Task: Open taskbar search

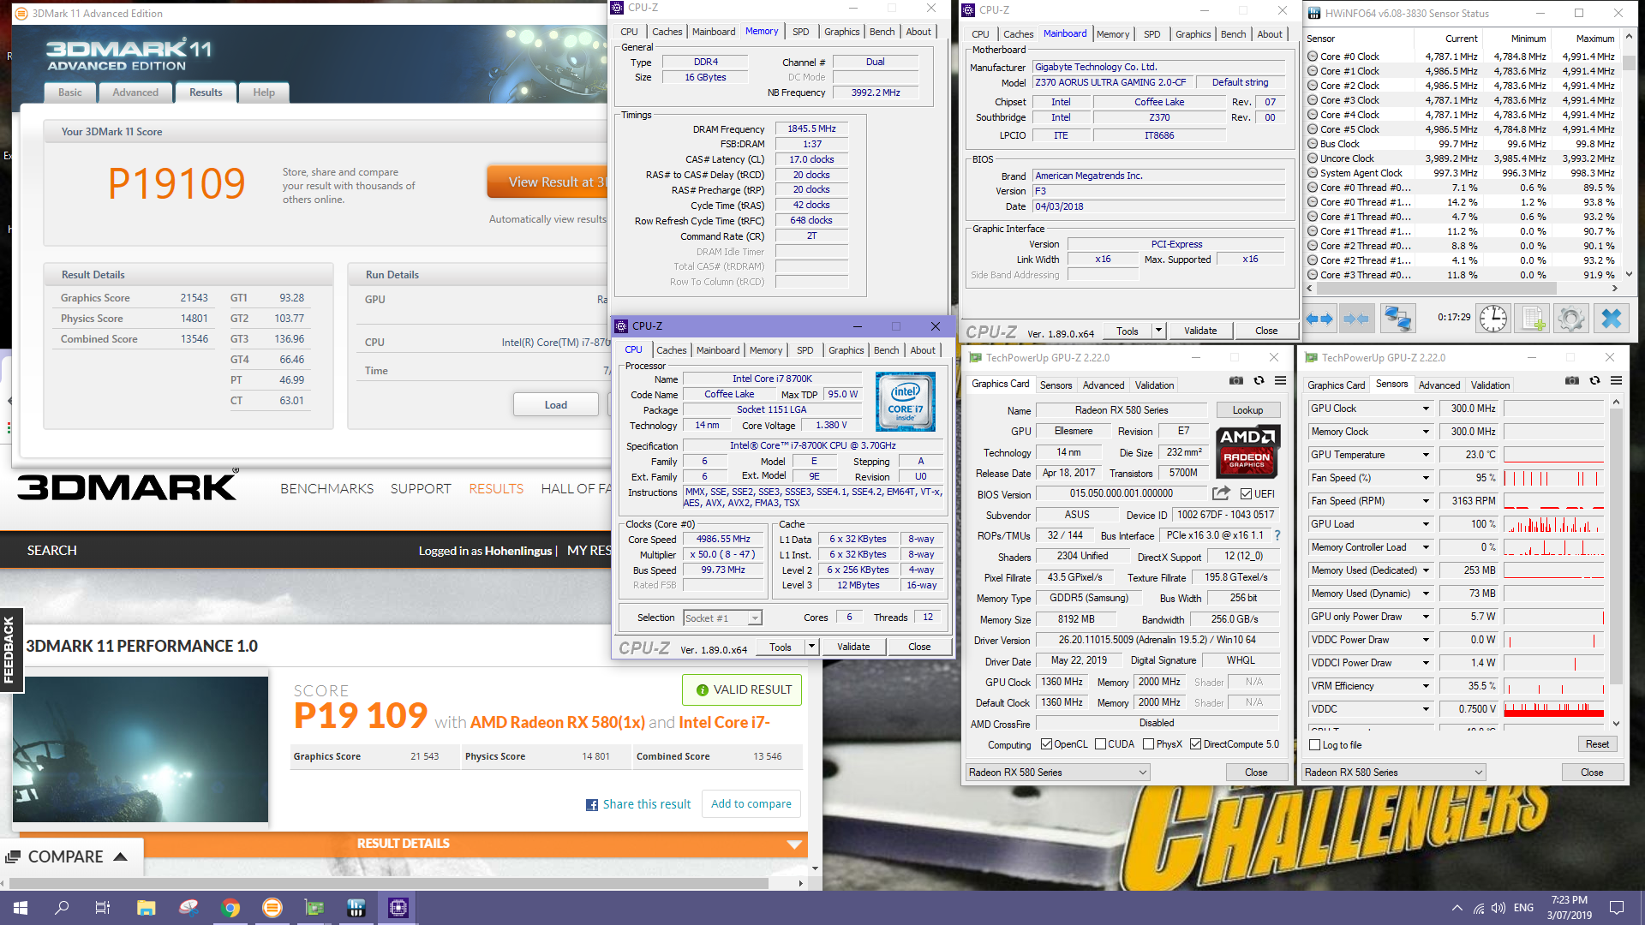Action: coord(62,908)
